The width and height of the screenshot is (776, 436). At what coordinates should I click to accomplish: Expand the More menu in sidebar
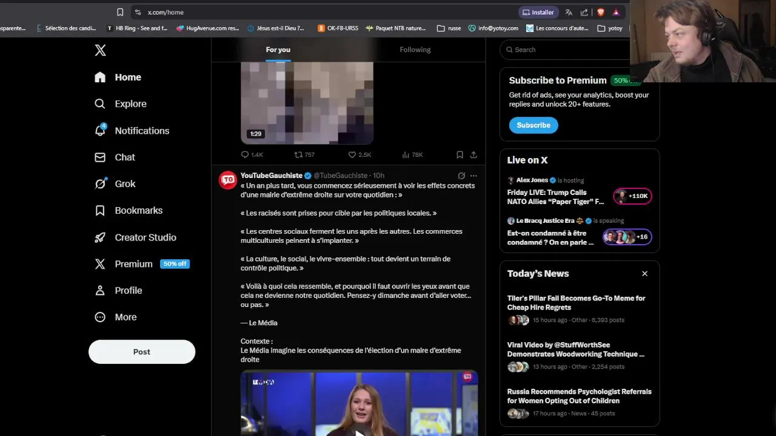[116, 317]
